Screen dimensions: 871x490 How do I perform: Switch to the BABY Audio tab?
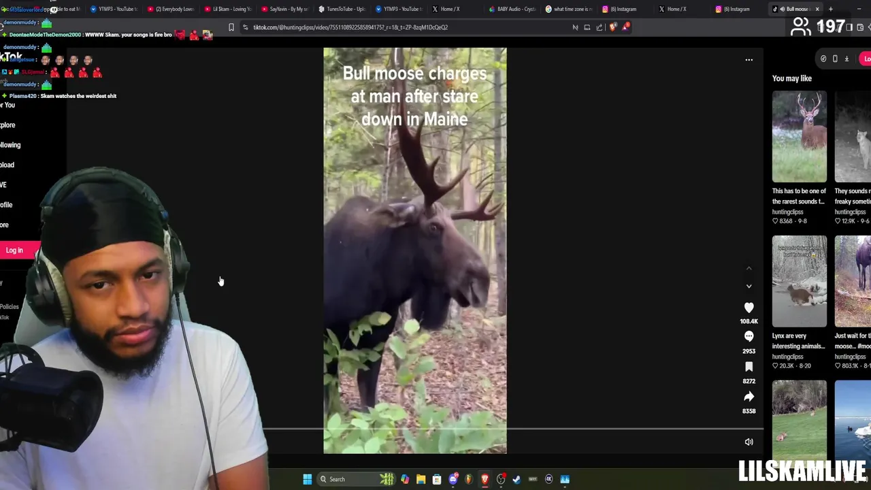512,9
